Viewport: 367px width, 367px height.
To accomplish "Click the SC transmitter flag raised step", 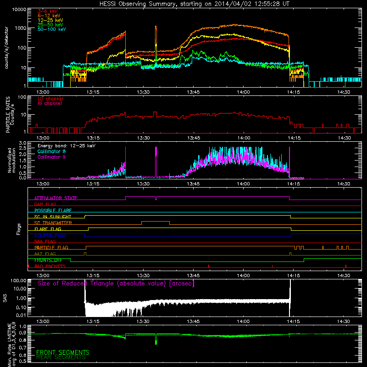I will (156, 222).
